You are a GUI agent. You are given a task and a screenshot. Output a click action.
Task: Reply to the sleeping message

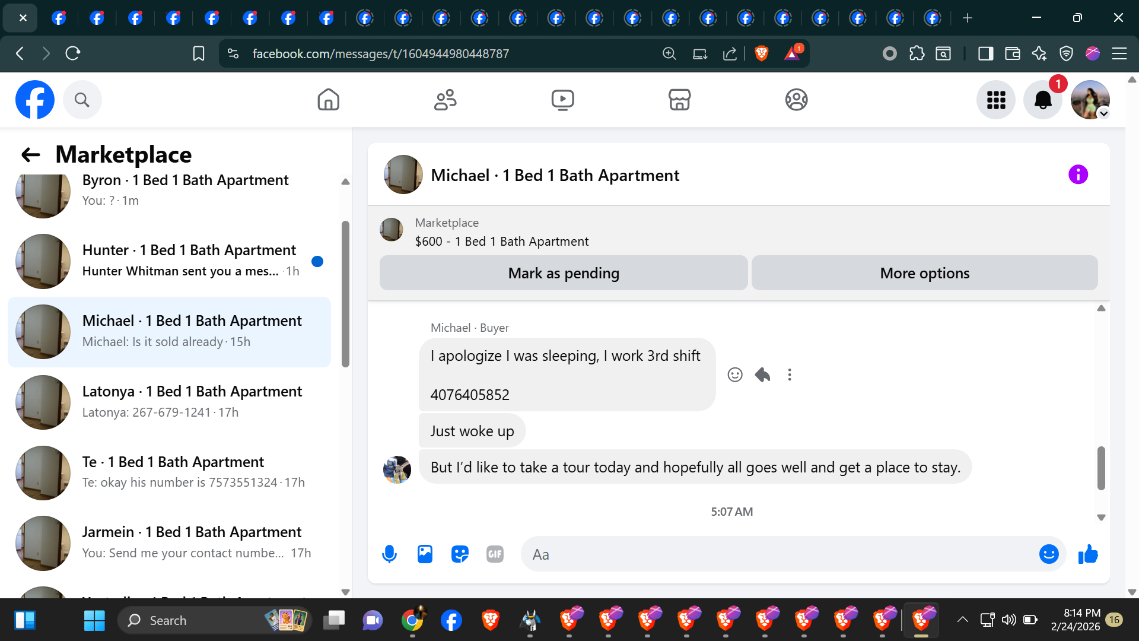tap(762, 375)
